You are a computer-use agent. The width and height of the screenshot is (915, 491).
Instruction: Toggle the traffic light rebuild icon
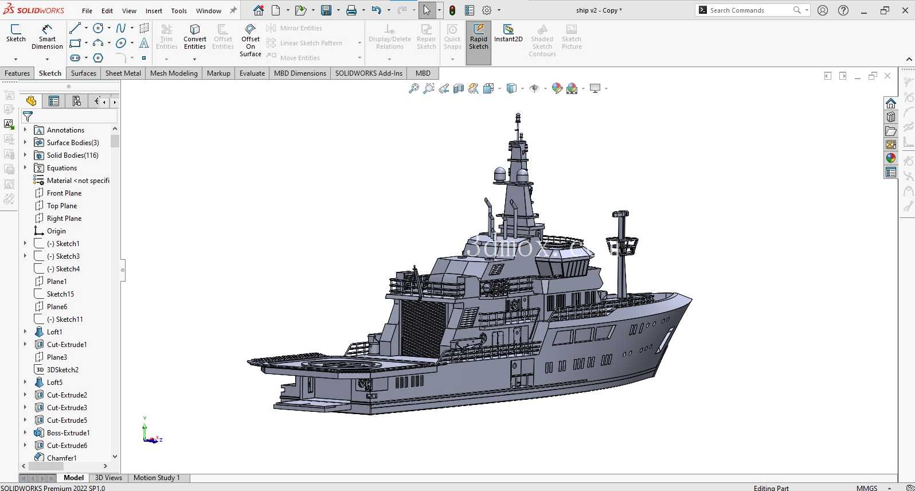click(x=452, y=10)
